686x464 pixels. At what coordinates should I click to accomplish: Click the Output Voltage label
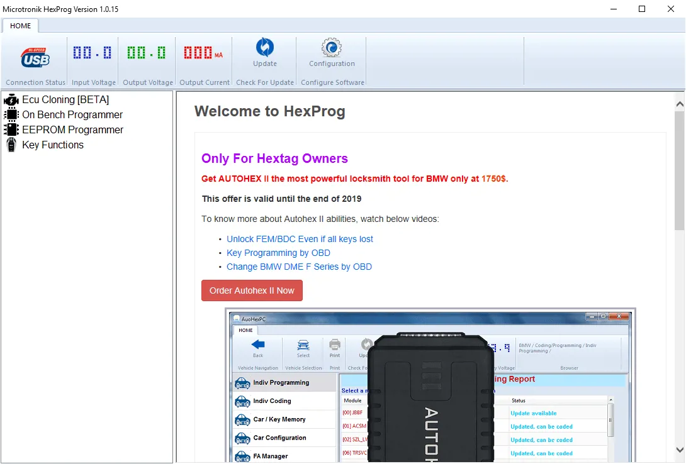[x=148, y=82]
